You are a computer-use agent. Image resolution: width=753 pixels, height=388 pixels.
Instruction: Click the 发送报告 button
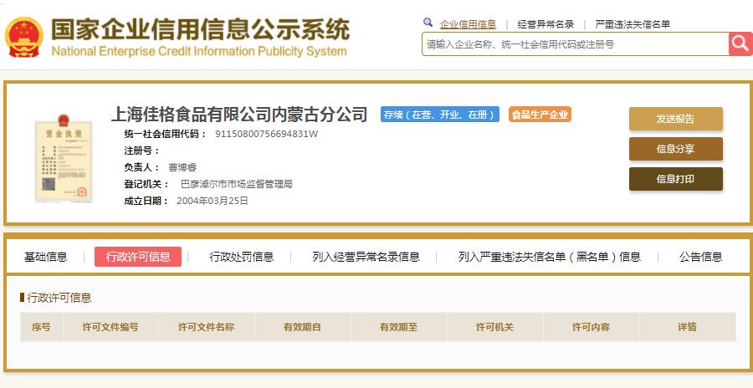pos(676,119)
